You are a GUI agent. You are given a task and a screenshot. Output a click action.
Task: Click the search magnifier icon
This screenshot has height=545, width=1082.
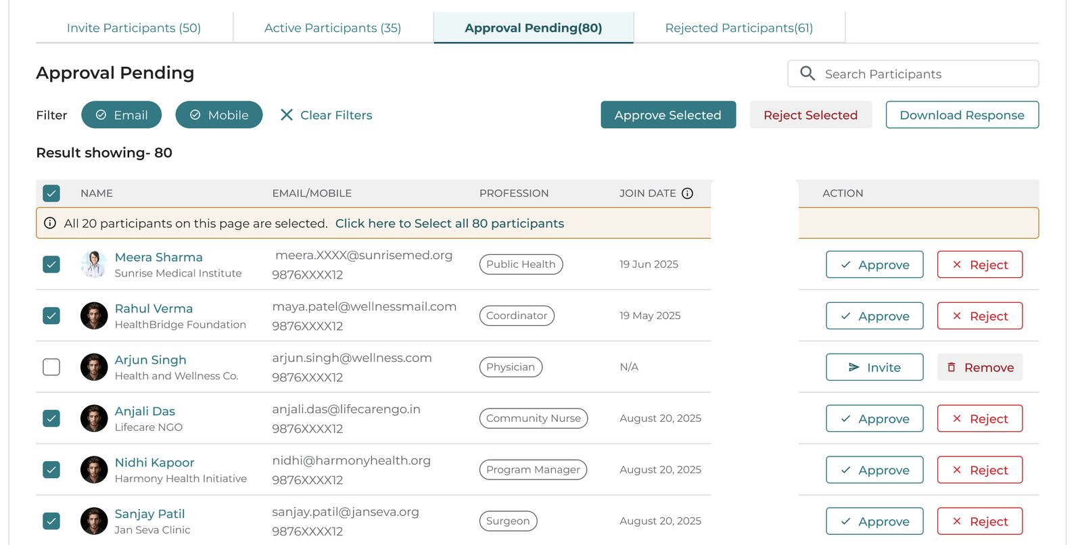point(807,73)
